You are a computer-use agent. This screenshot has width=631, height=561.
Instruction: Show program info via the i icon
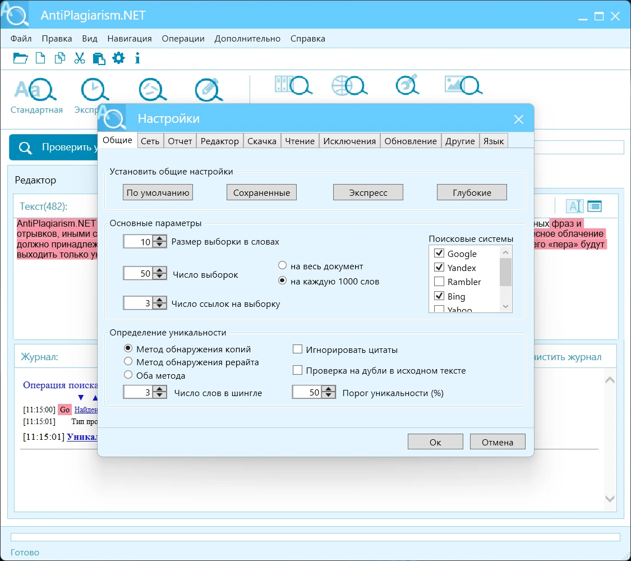tap(137, 58)
